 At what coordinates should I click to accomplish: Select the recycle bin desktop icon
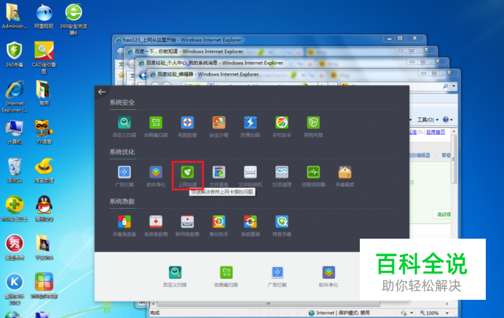15,170
